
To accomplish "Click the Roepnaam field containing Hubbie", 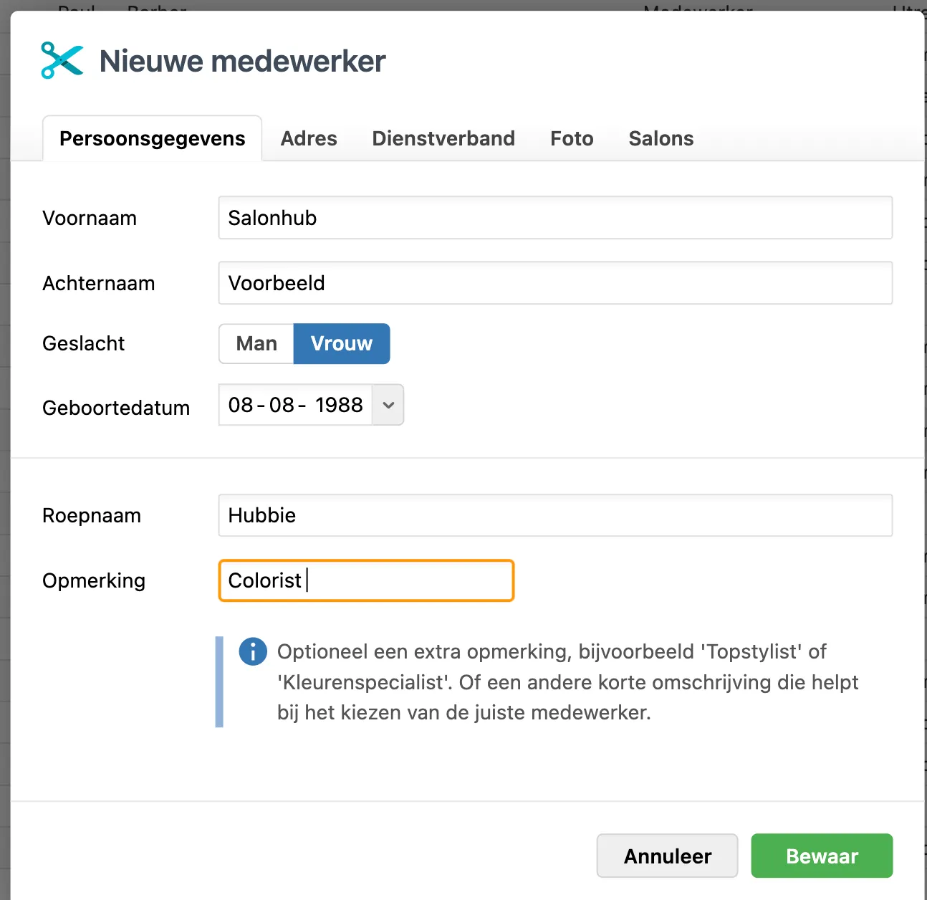I will [555, 515].
